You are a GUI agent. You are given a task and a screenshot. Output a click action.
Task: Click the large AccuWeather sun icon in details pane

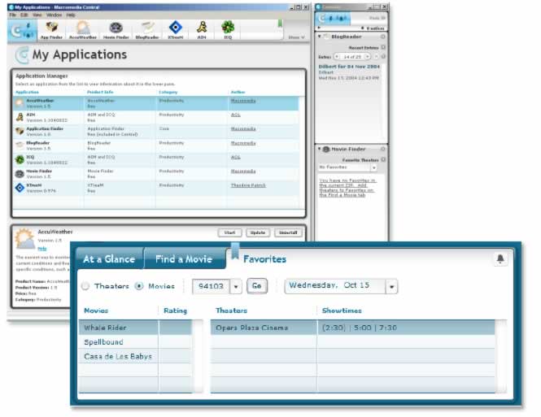(25, 238)
